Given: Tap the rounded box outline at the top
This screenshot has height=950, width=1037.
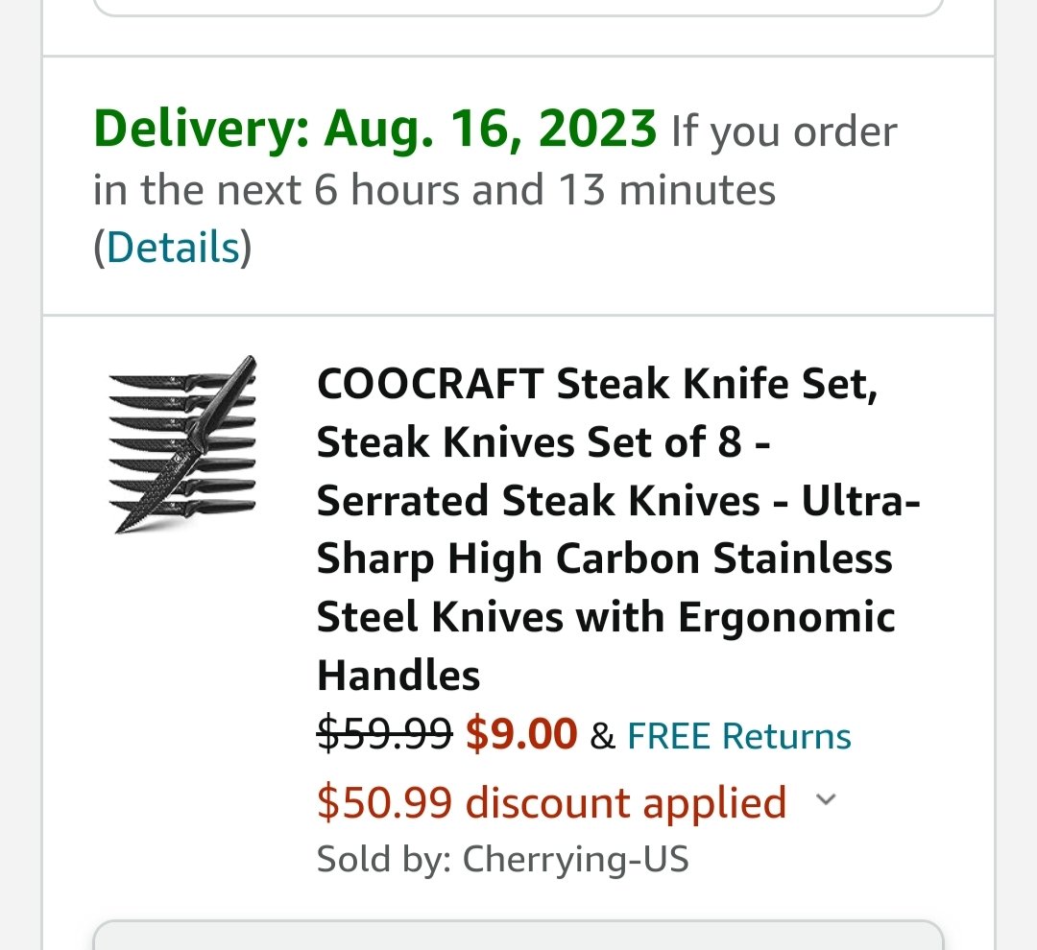Looking at the screenshot, I should click(x=518, y=8).
